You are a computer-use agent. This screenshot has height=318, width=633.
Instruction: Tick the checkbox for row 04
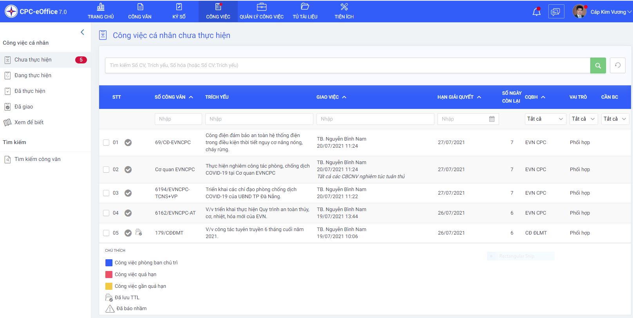pyautogui.click(x=106, y=213)
